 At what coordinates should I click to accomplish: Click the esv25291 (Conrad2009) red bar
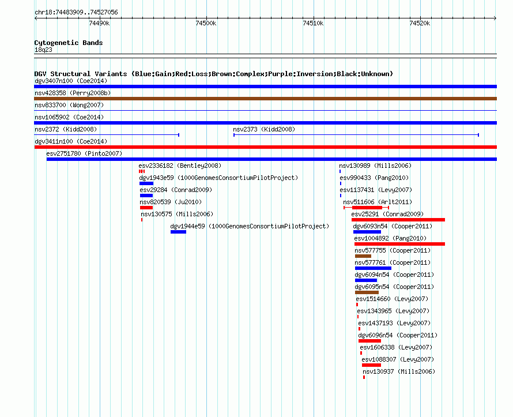coord(398,220)
